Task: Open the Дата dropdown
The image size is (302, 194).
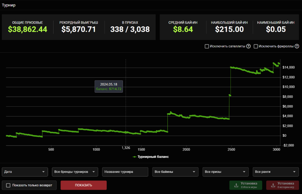Action: pyautogui.click(x=25, y=172)
